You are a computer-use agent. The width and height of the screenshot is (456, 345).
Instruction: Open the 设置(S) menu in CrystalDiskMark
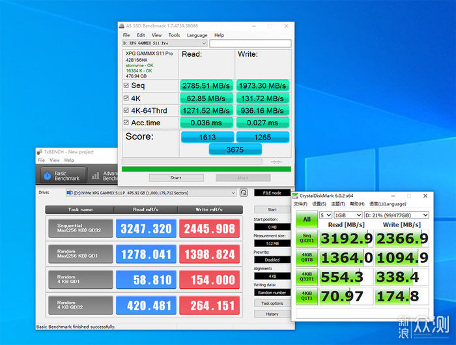(x=319, y=203)
